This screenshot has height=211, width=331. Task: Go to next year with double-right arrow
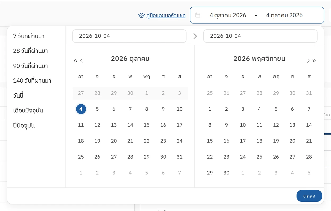pyautogui.click(x=314, y=61)
